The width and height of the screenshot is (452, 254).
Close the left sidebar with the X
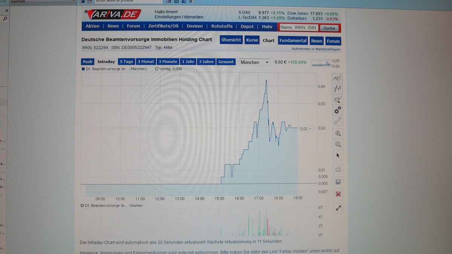6,11
